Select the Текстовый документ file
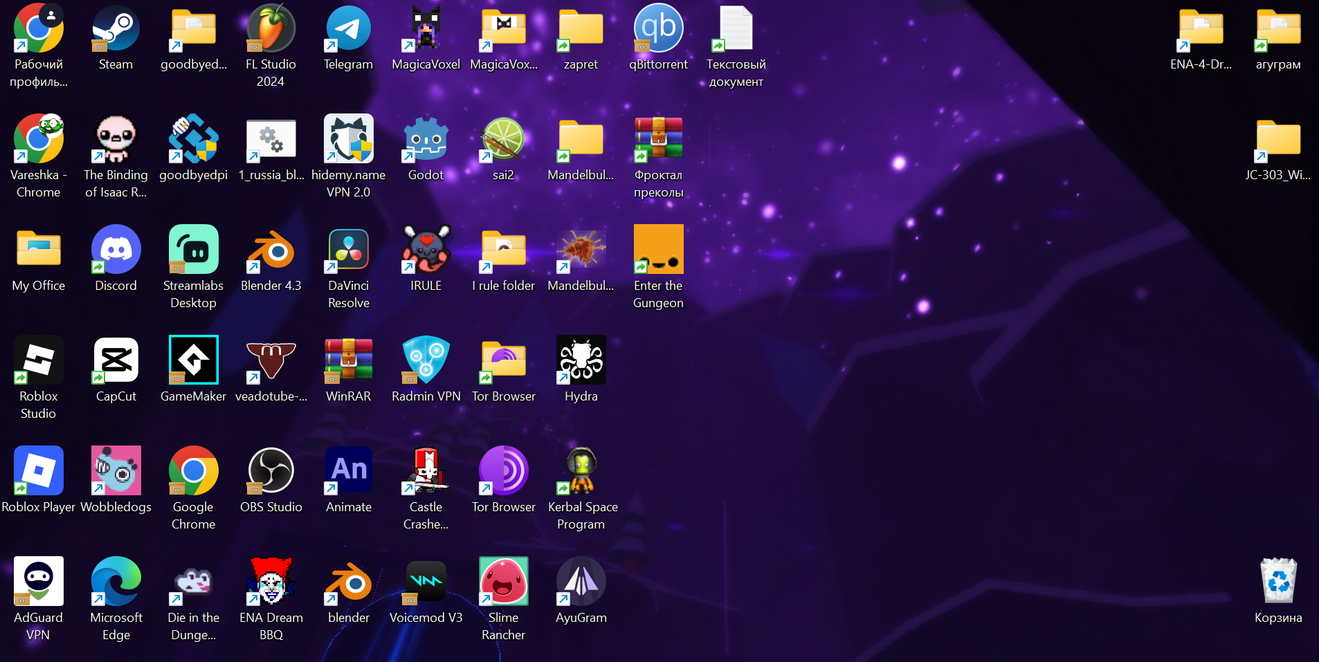Viewport: 1319px width, 662px height. point(736,28)
